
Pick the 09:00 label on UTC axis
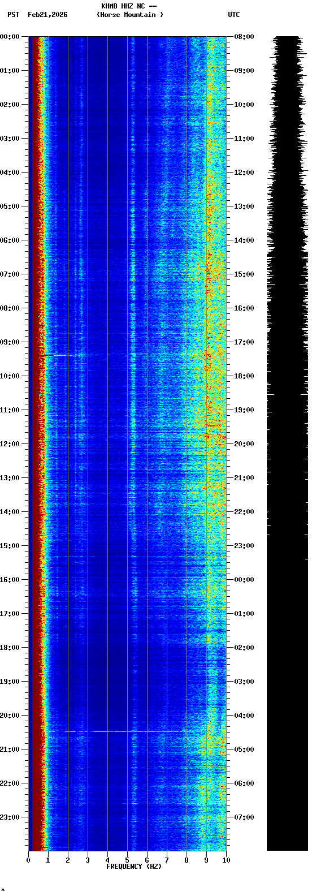pyautogui.click(x=244, y=71)
